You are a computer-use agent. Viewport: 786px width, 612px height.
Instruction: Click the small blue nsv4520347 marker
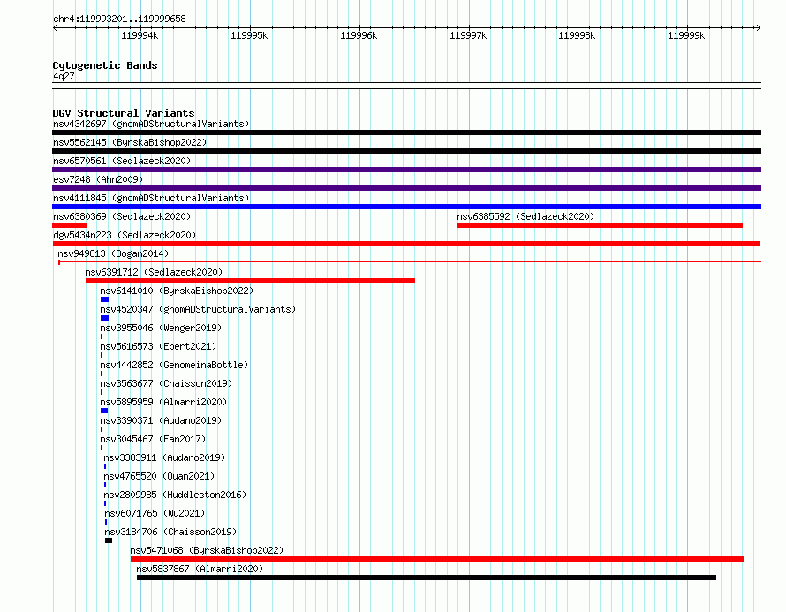(x=105, y=318)
